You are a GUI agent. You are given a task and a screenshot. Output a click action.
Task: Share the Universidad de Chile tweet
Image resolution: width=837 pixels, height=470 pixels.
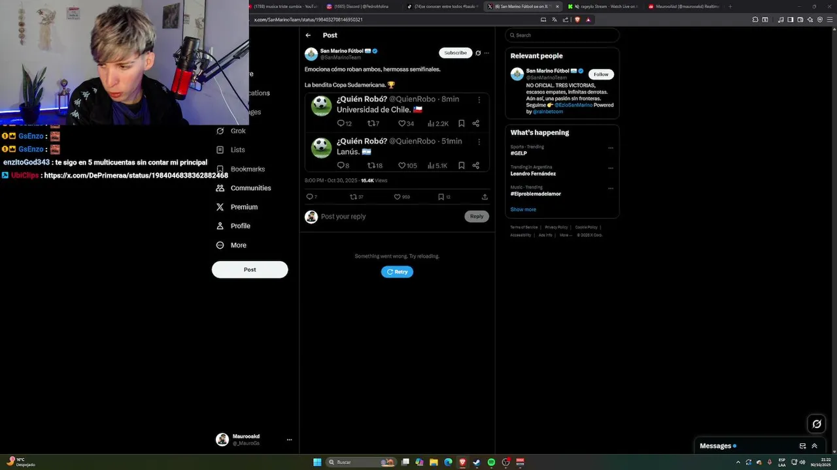coord(475,123)
